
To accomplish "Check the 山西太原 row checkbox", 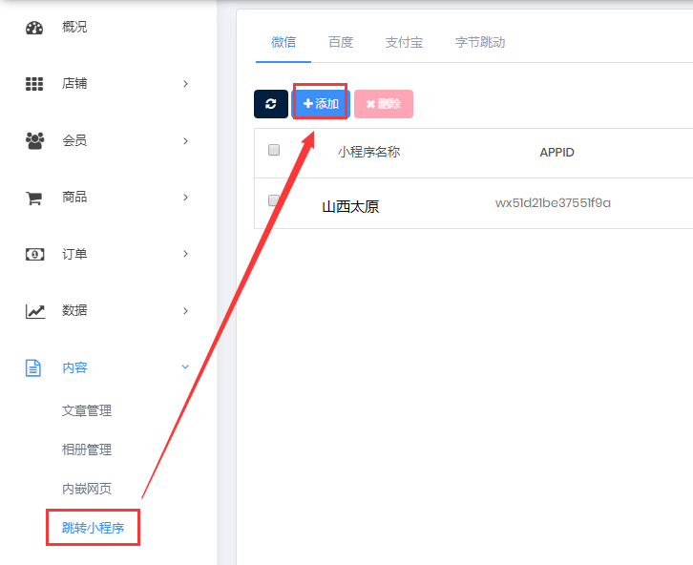I will tap(274, 200).
